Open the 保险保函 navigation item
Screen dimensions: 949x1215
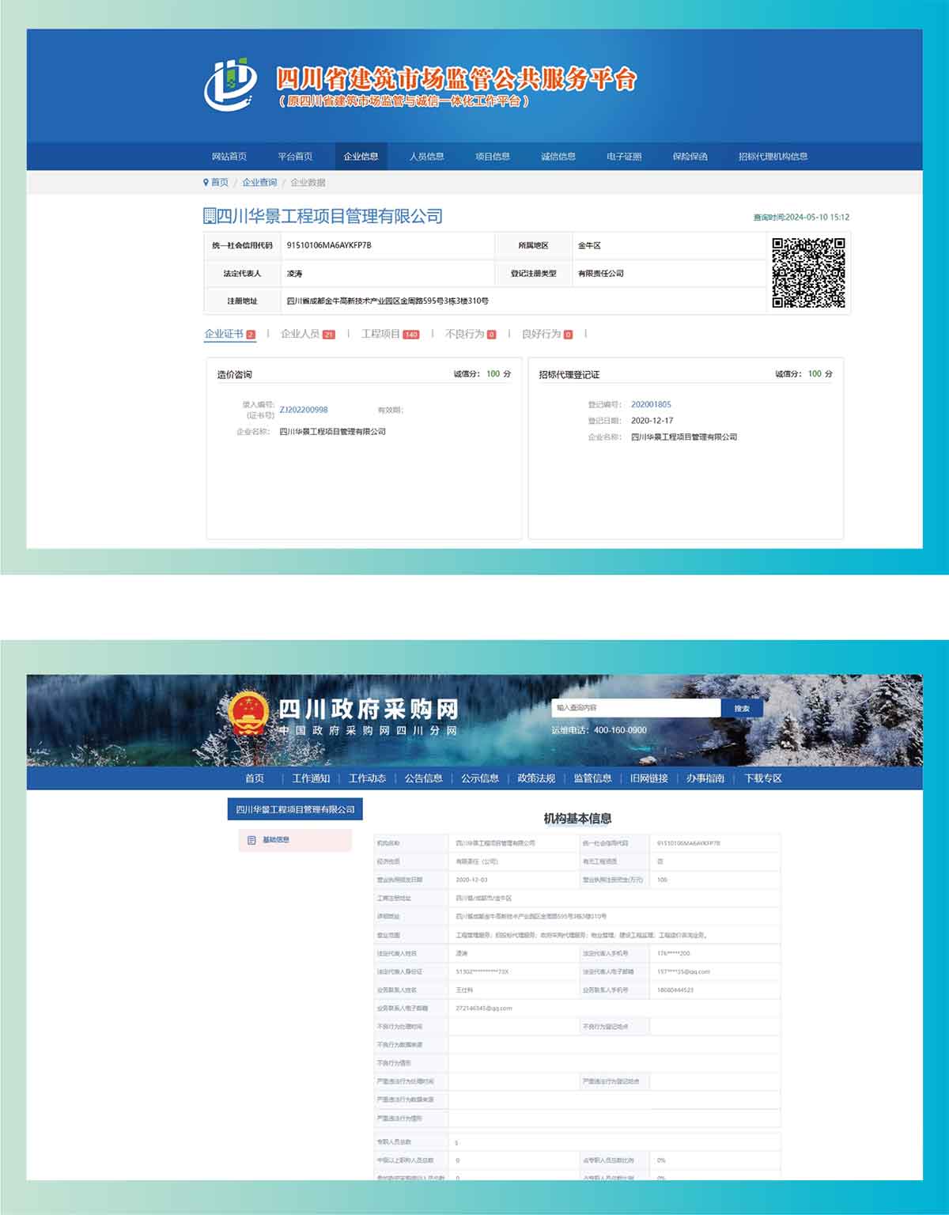coord(690,157)
